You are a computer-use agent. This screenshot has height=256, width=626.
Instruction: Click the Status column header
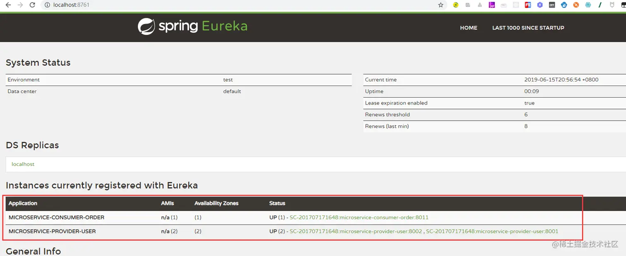pyautogui.click(x=277, y=203)
